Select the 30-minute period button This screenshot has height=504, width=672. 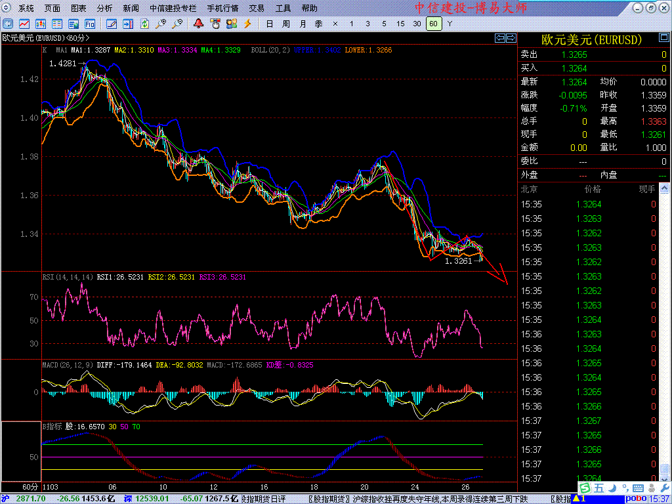[x=417, y=24]
